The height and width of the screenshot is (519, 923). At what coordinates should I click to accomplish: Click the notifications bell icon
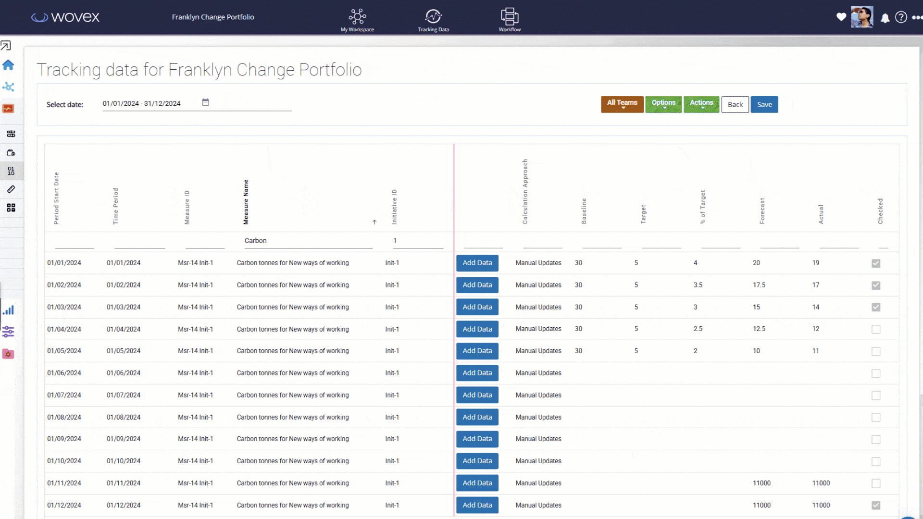tap(885, 18)
